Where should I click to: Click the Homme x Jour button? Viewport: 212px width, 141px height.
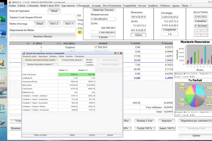click(144, 121)
